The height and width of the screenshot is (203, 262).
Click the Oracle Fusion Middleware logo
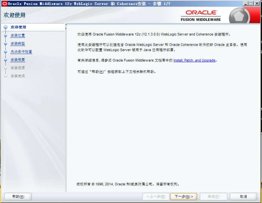tap(201, 16)
